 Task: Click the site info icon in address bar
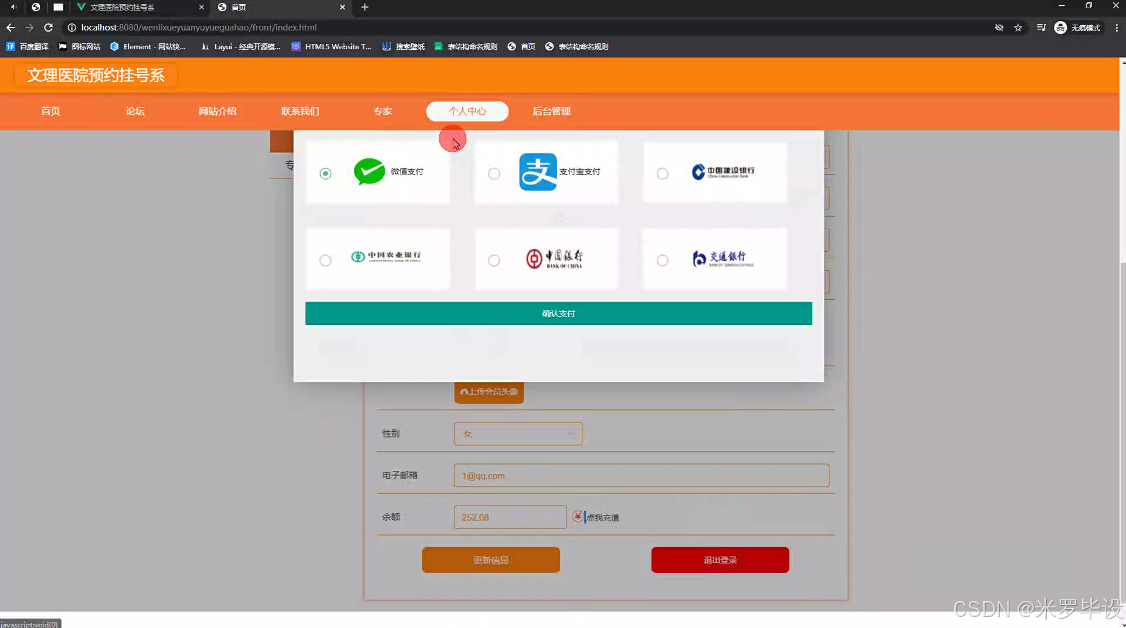(72, 28)
